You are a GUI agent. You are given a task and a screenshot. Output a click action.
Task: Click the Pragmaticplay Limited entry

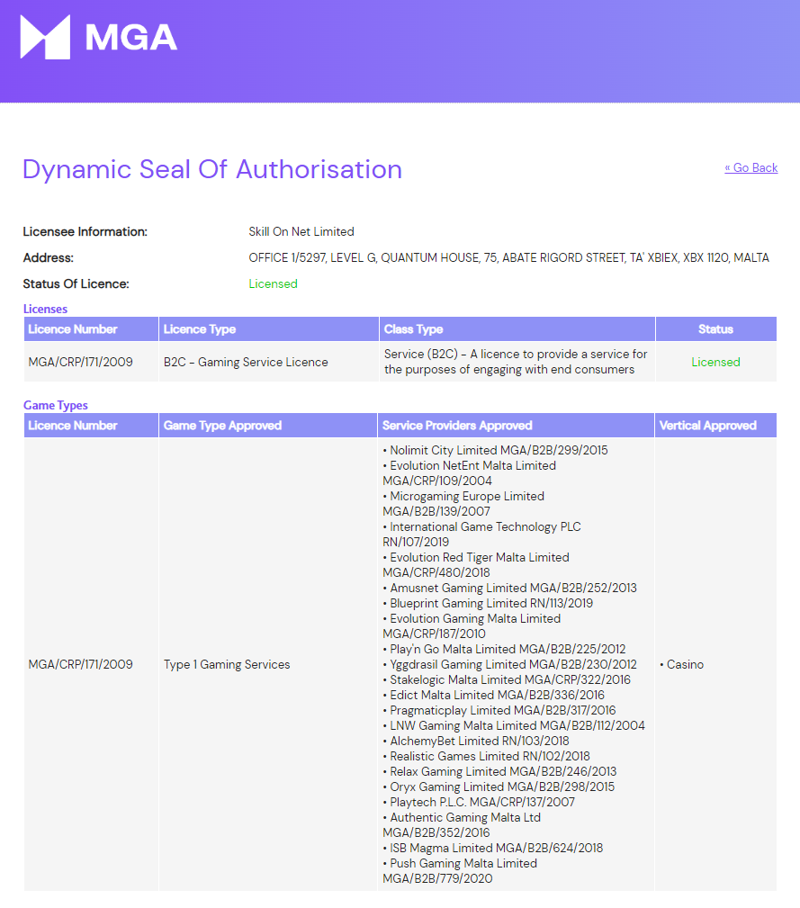[x=499, y=710]
